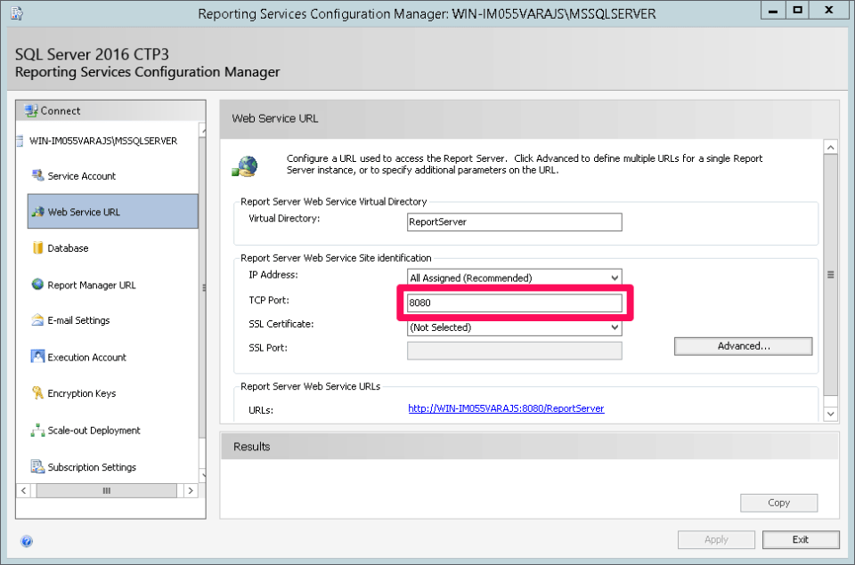Click the Exit button

(x=801, y=539)
